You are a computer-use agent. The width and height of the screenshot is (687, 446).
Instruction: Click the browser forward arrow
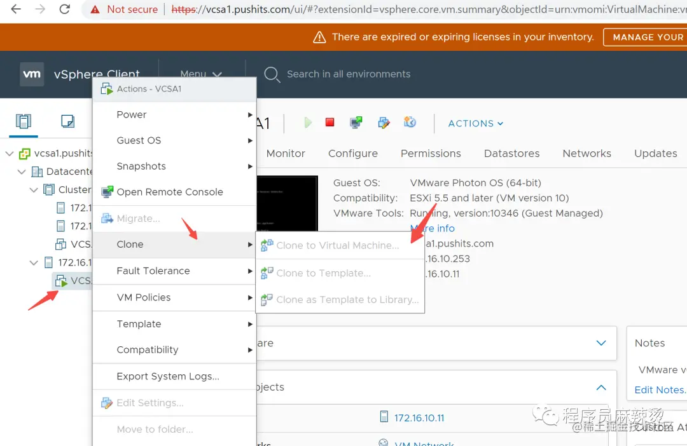click(40, 9)
